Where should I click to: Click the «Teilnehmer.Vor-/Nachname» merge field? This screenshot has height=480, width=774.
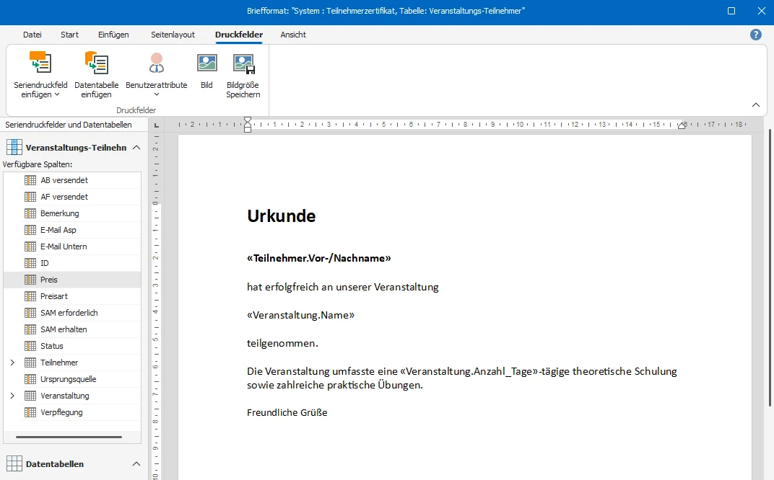coord(319,258)
